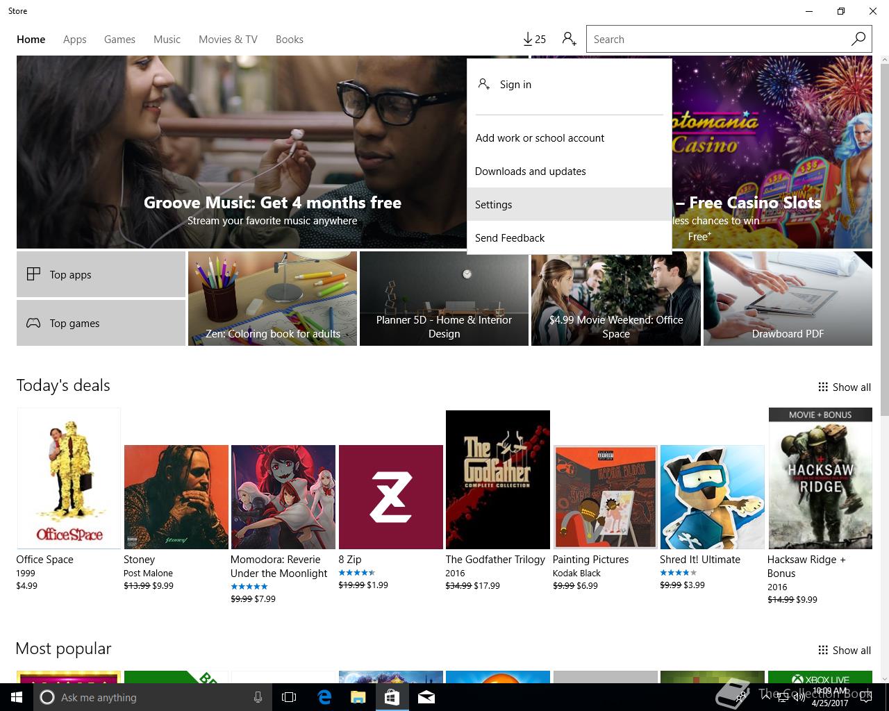Click Cortana Ask me anything box

(x=152, y=697)
